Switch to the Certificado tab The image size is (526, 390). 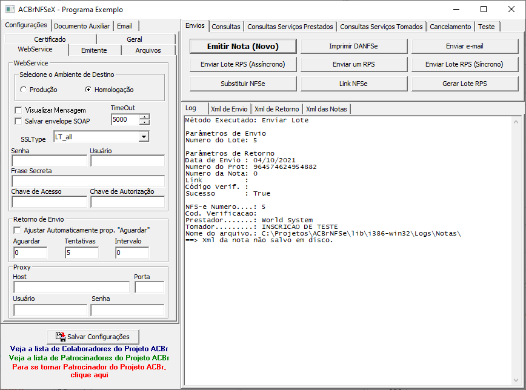pyautogui.click(x=50, y=39)
